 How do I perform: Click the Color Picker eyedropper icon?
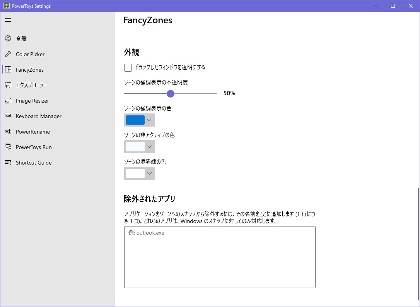(8, 54)
